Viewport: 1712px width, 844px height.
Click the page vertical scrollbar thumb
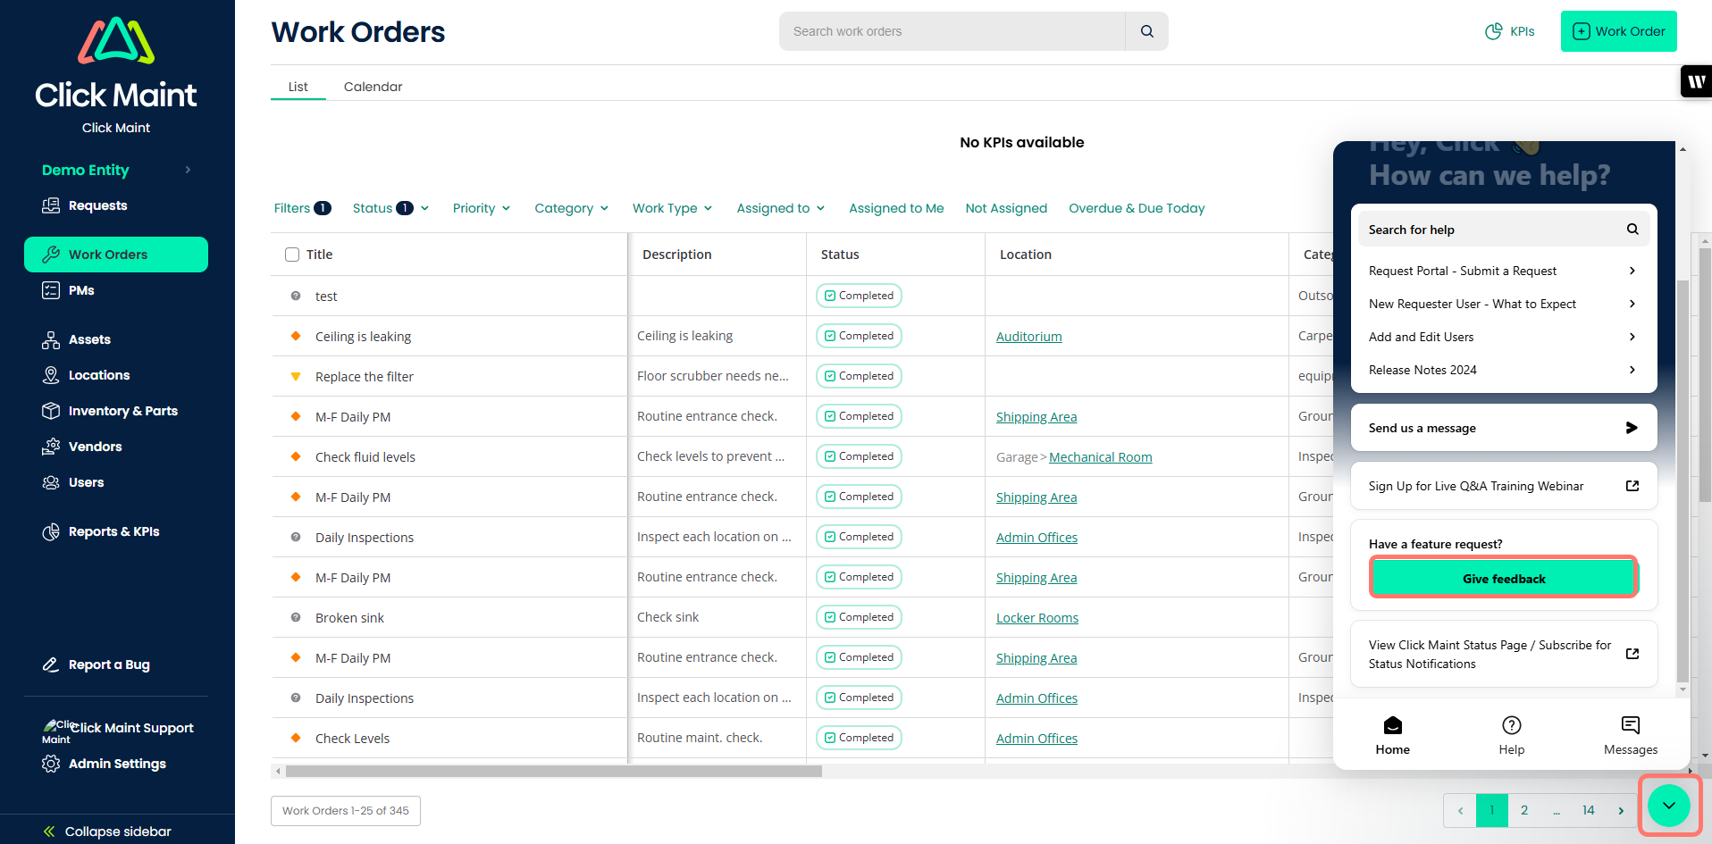(1705, 375)
